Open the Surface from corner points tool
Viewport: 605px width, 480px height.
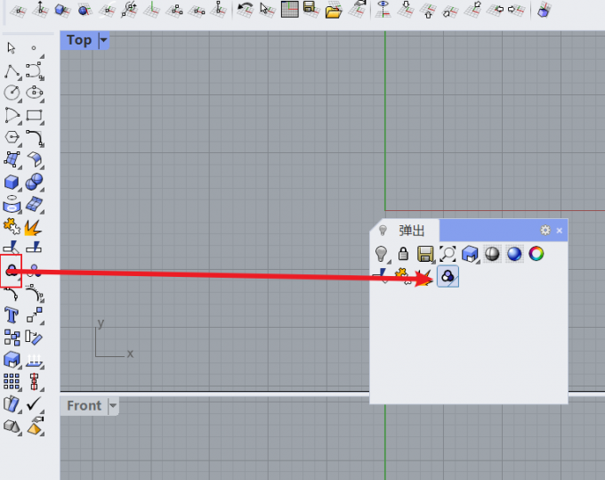click(x=12, y=159)
